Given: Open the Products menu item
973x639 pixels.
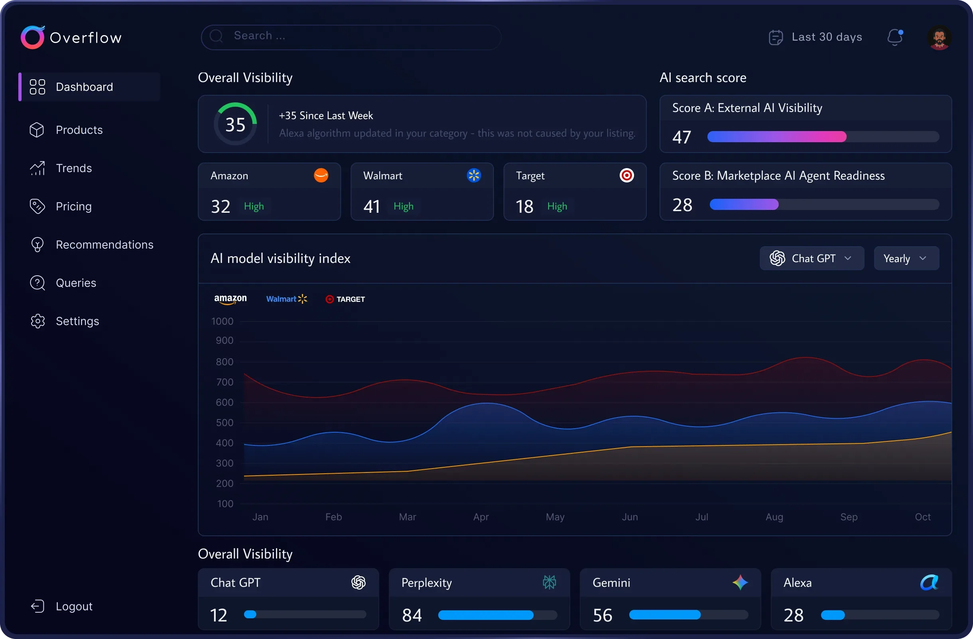Looking at the screenshot, I should click(79, 130).
